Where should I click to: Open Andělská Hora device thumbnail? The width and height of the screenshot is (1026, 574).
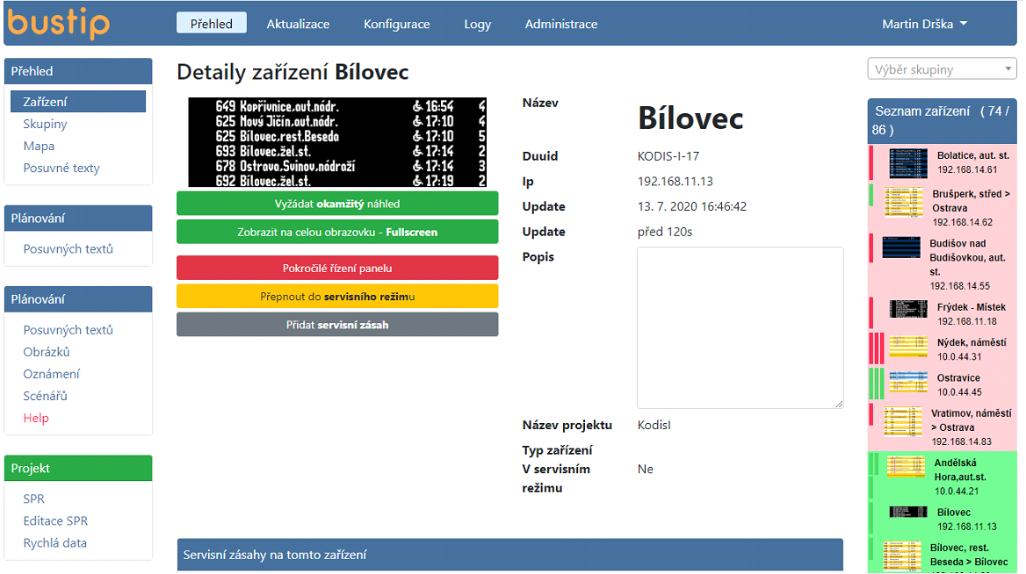pos(905,467)
